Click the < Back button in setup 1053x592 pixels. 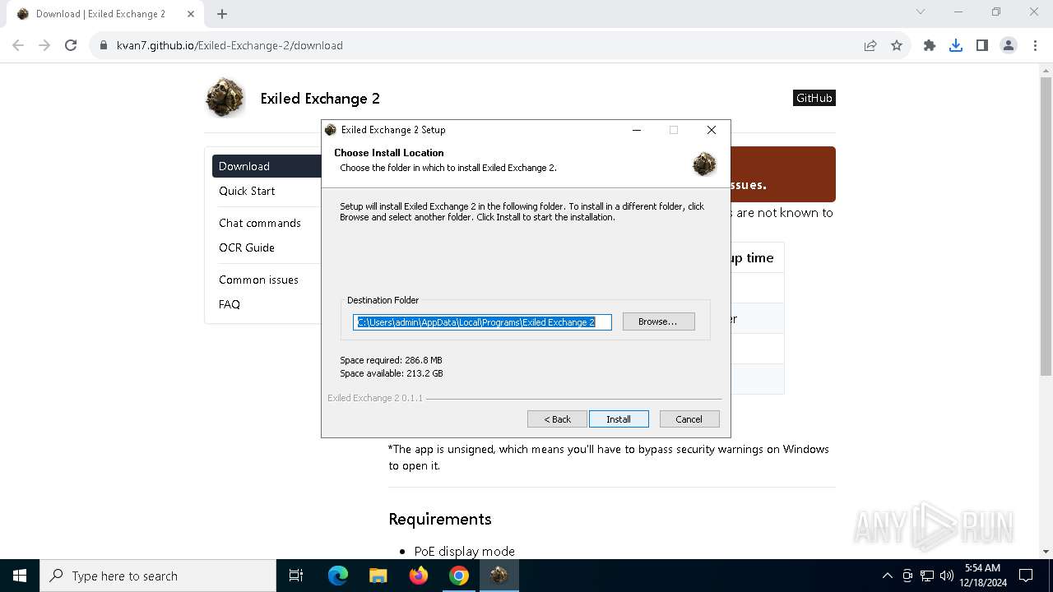pos(557,419)
